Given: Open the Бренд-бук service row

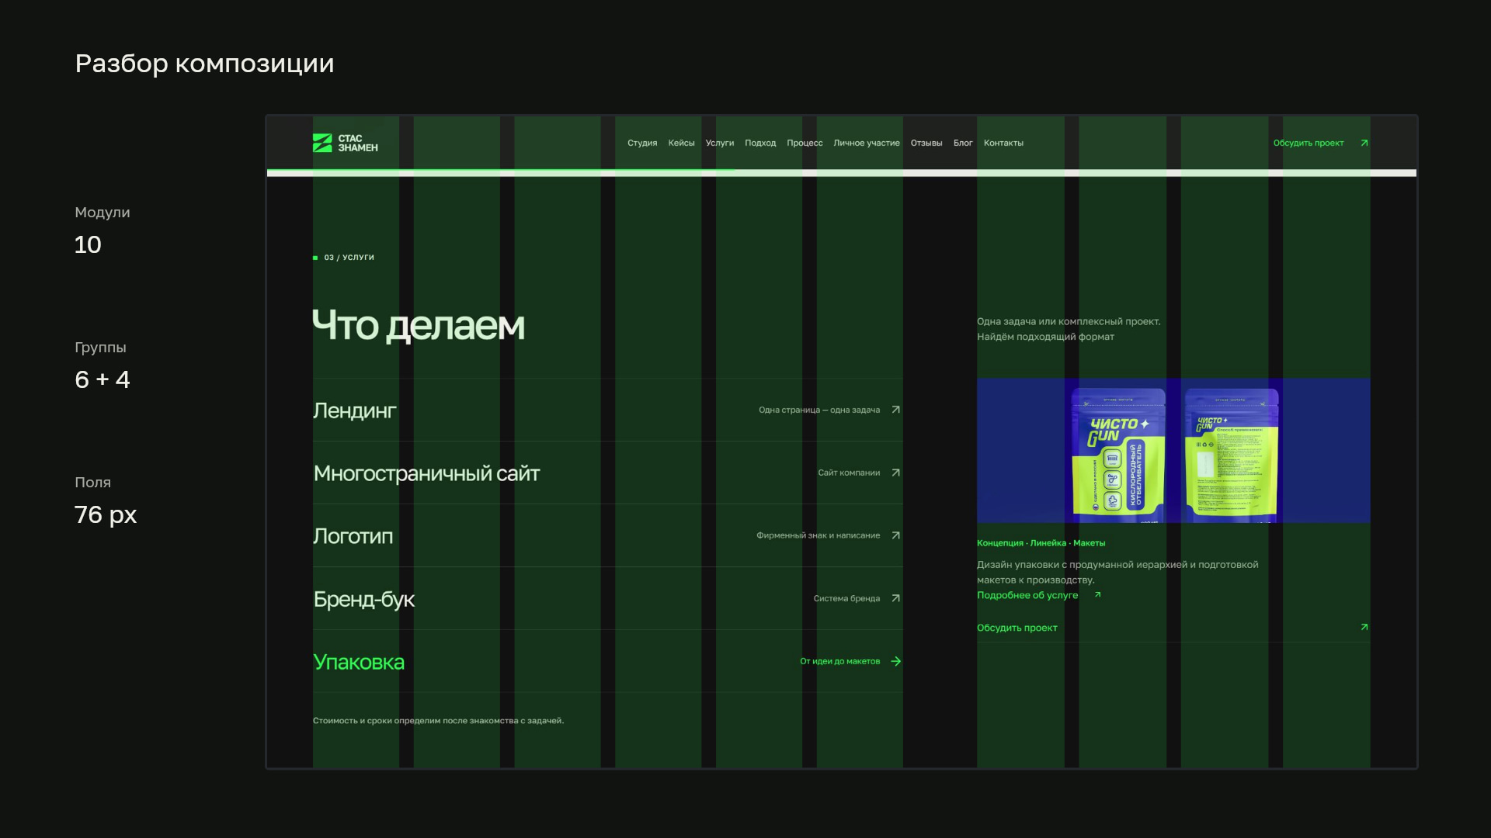Looking at the screenshot, I should click(607, 598).
